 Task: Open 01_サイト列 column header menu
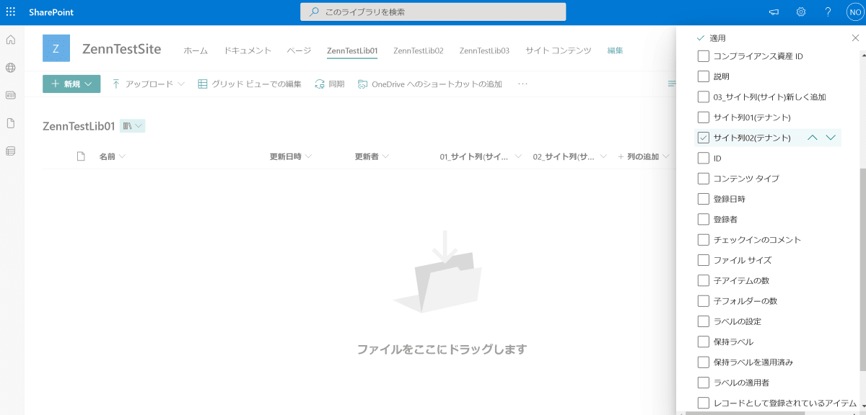coord(481,156)
